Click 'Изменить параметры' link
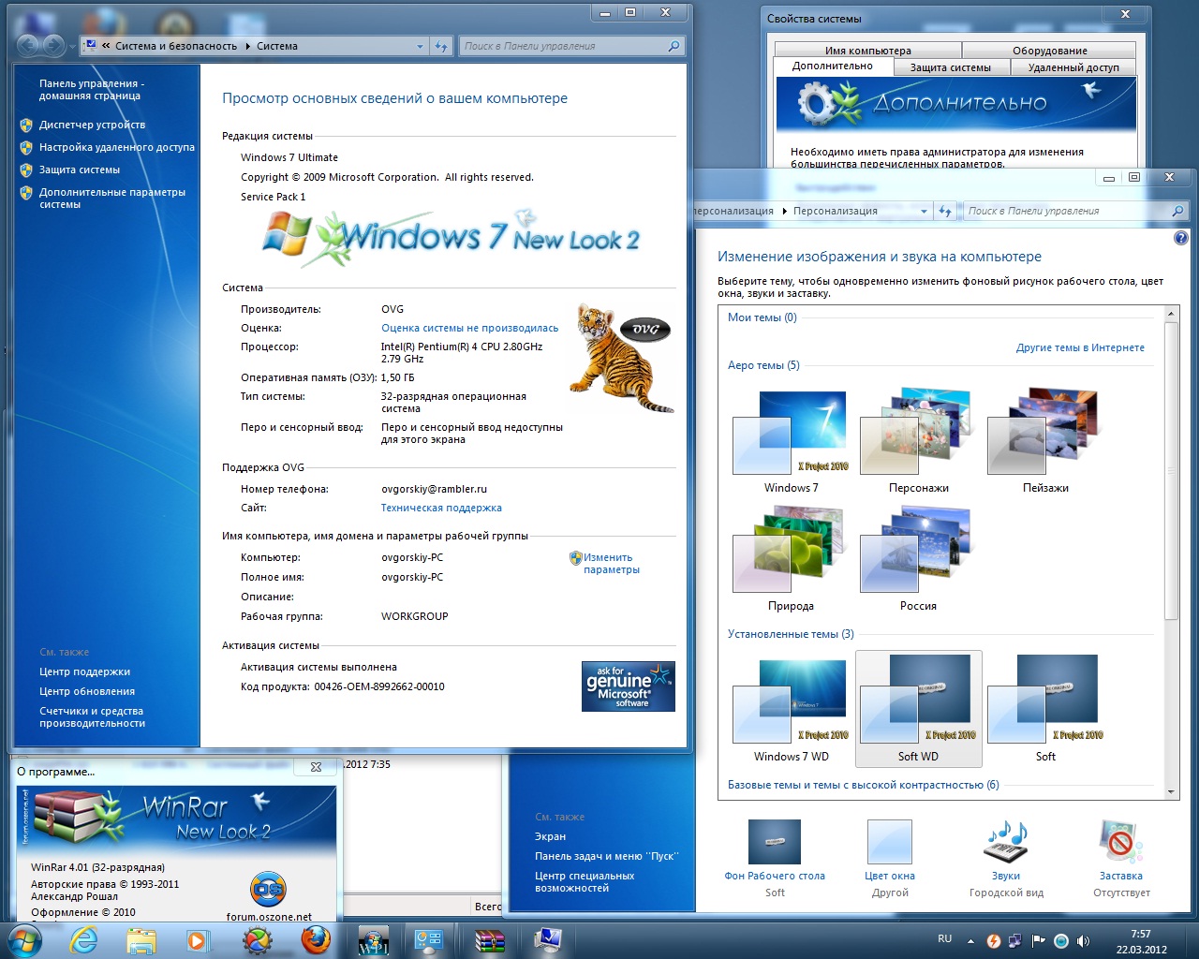Viewport: 1199px width, 959px height. 612,563
